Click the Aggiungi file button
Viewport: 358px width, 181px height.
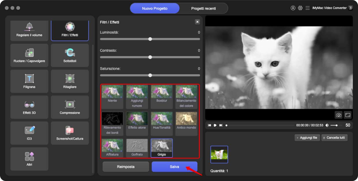[x=307, y=138]
